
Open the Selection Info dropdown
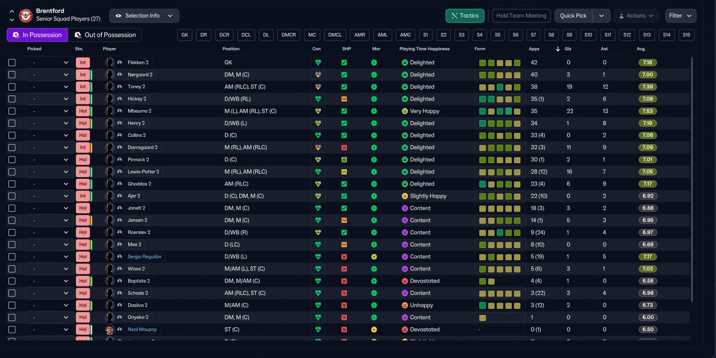[x=144, y=16]
